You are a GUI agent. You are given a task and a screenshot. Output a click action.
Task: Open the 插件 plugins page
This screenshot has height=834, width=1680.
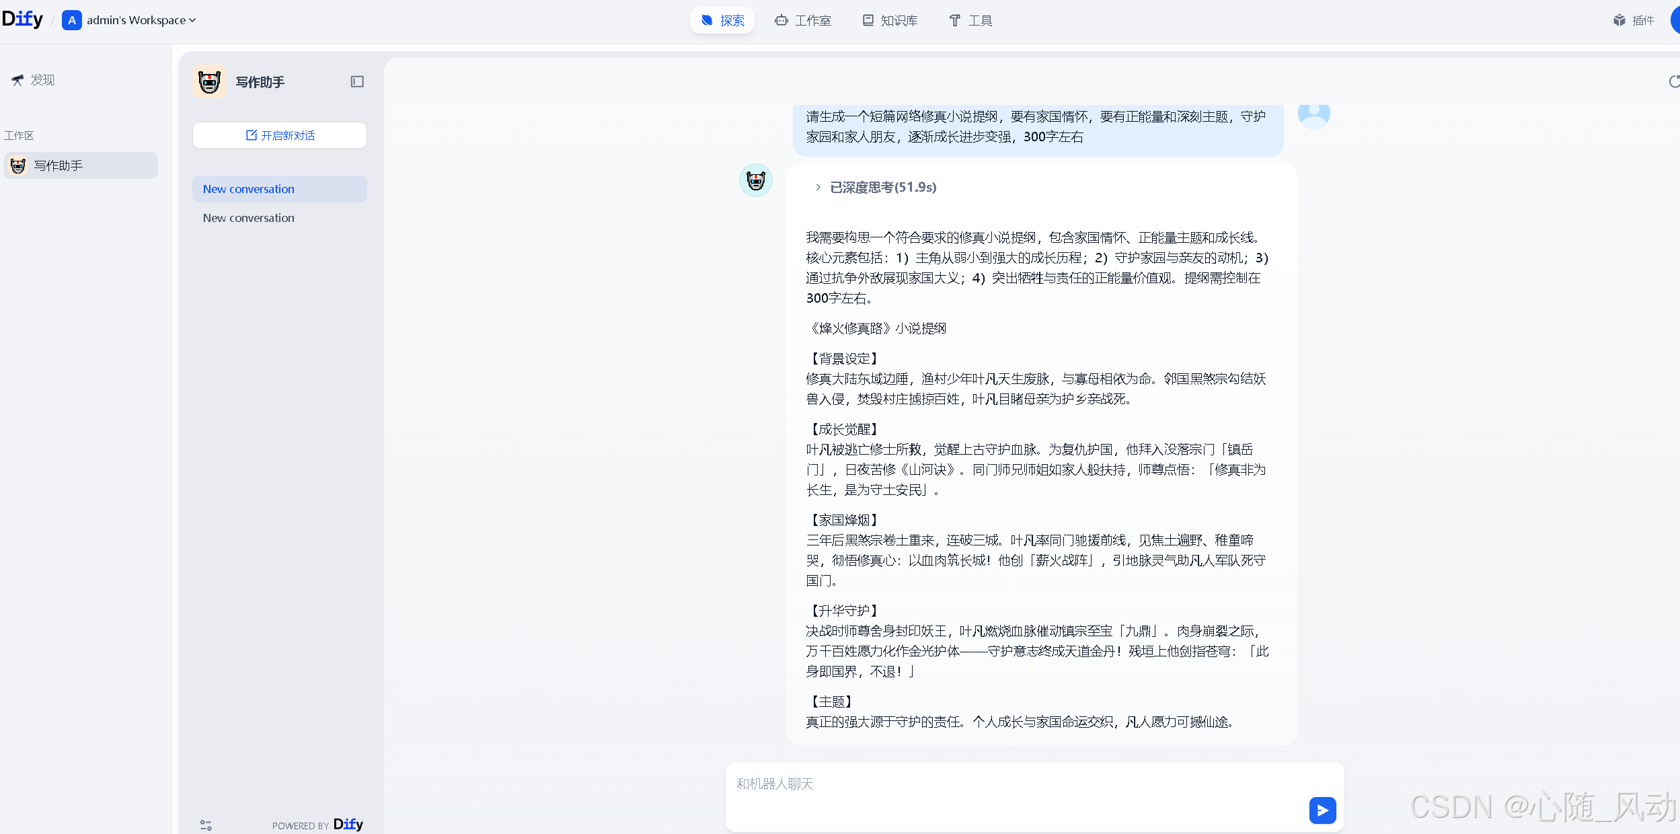(x=1634, y=20)
